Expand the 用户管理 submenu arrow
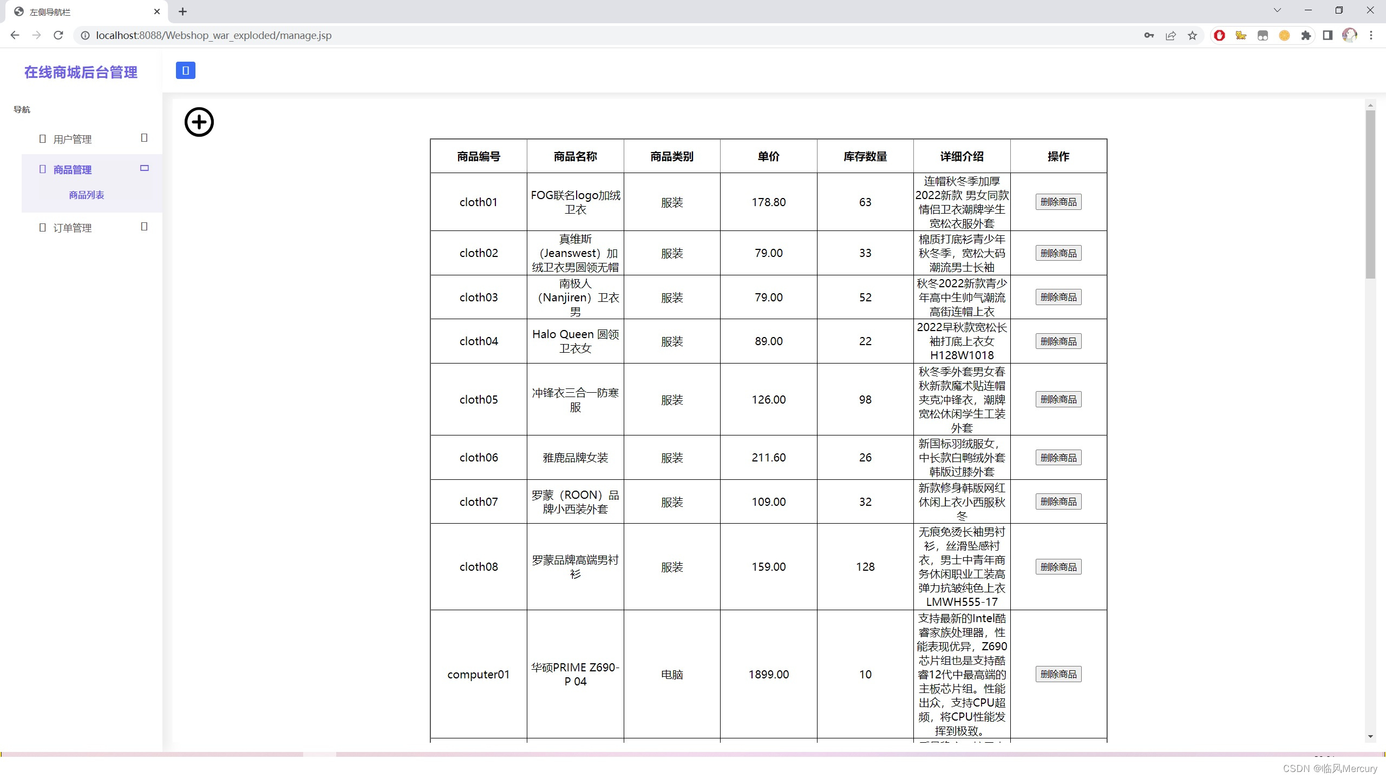 [144, 138]
